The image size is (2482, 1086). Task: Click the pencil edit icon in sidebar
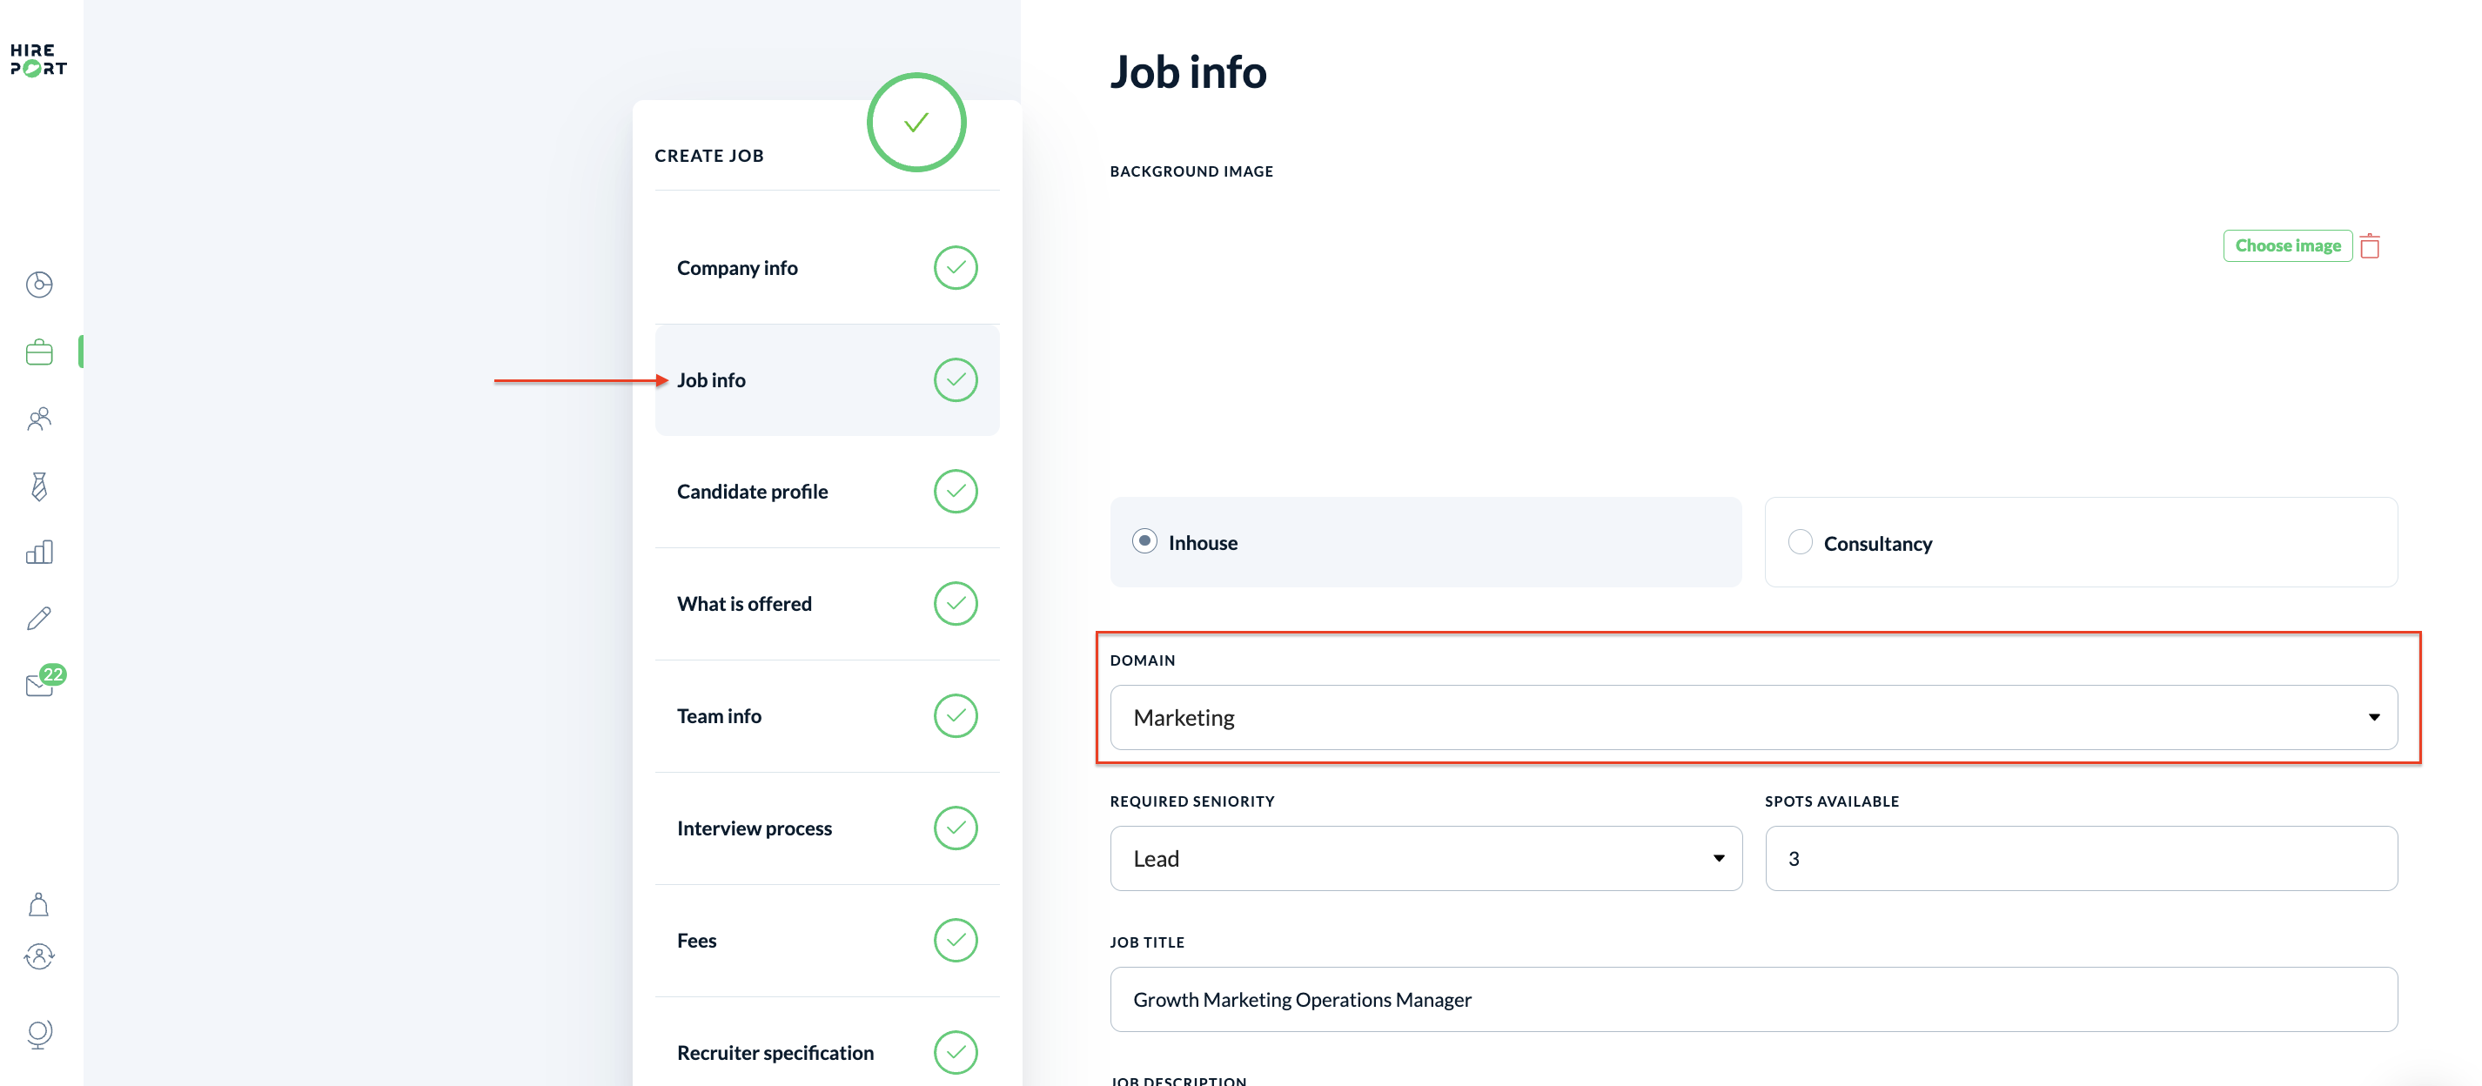(38, 619)
